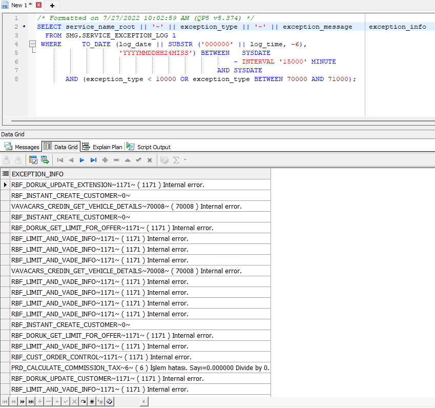Viewport: 435px width, 408px height.
Task: Jump to last record using blue arrow
Action: 93,160
